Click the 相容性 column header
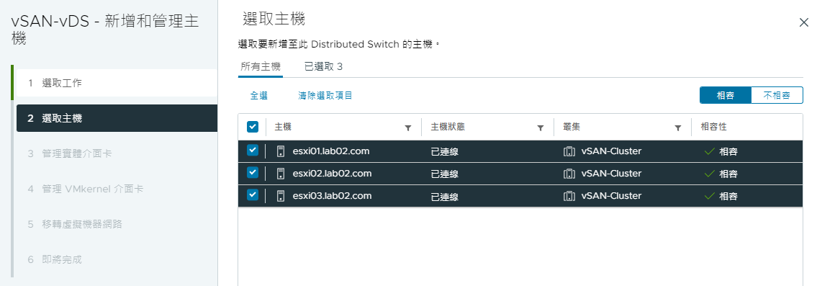This screenshot has height=286, width=817. tap(714, 128)
